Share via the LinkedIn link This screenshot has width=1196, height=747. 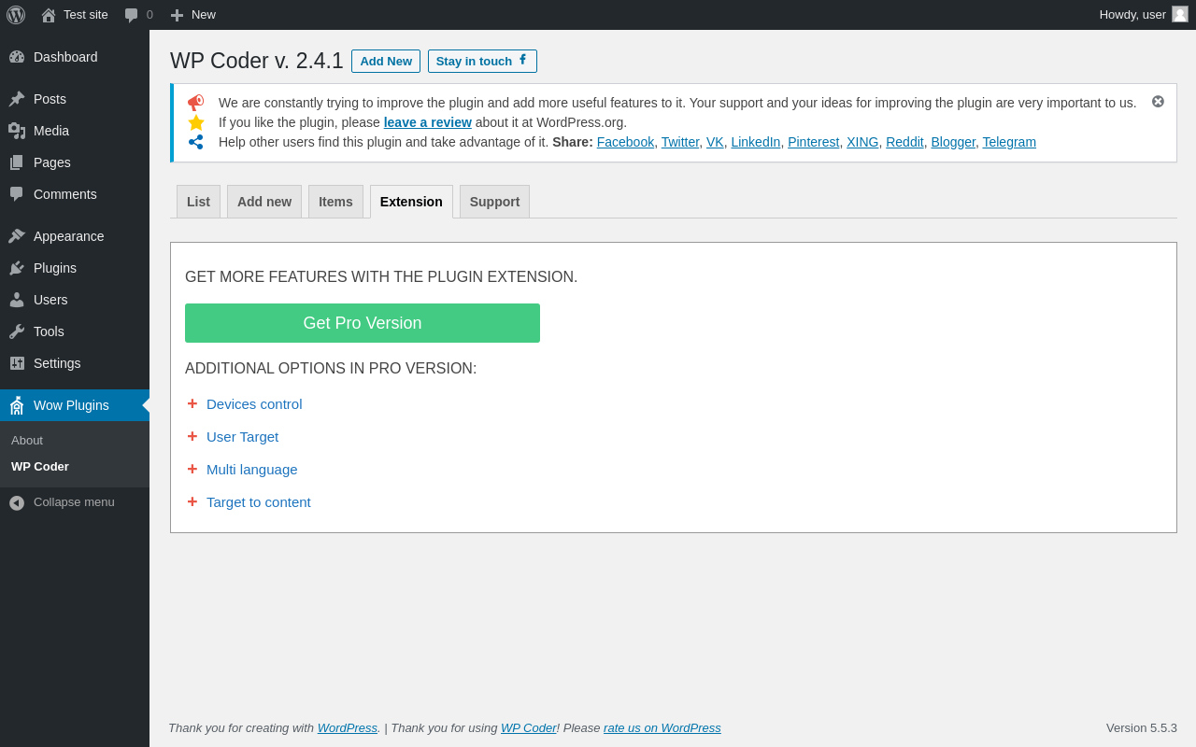(x=756, y=142)
